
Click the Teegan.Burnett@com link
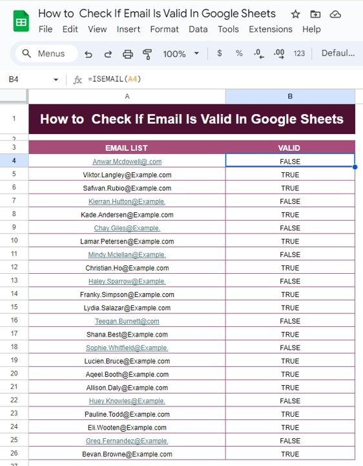pyautogui.click(x=127, y=321)
